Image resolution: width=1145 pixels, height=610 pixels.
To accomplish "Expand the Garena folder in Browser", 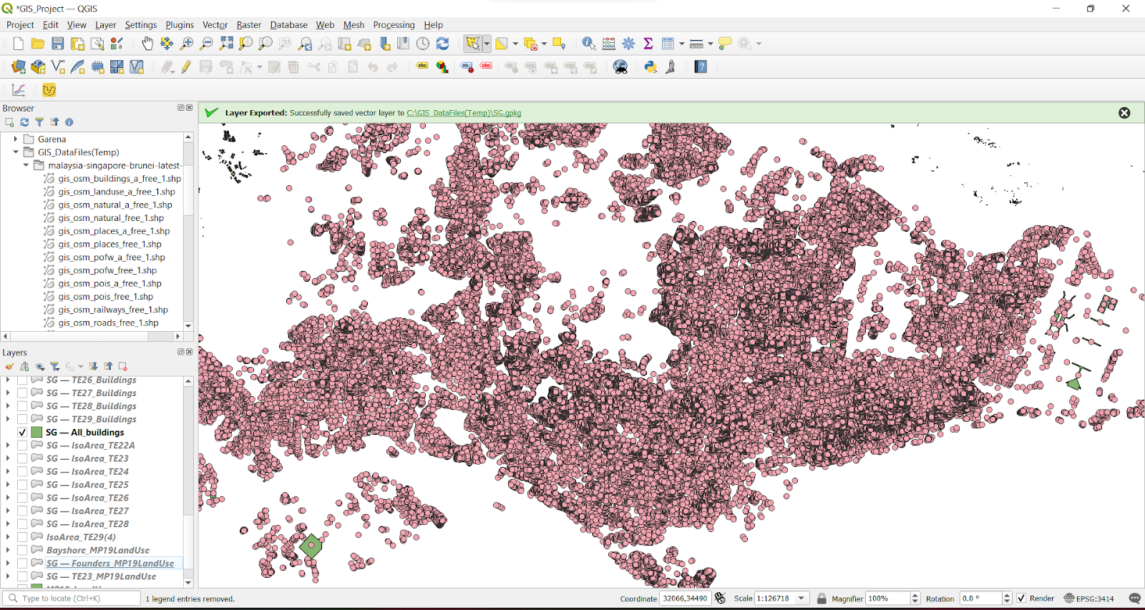I will 16,139.
